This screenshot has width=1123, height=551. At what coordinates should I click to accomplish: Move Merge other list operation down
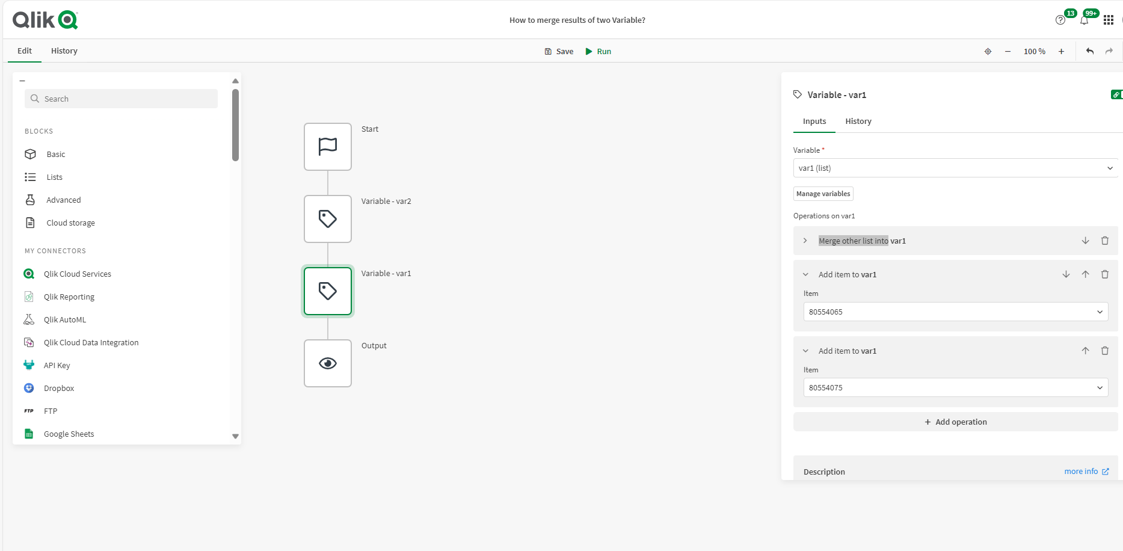(x=1086, y=241)
